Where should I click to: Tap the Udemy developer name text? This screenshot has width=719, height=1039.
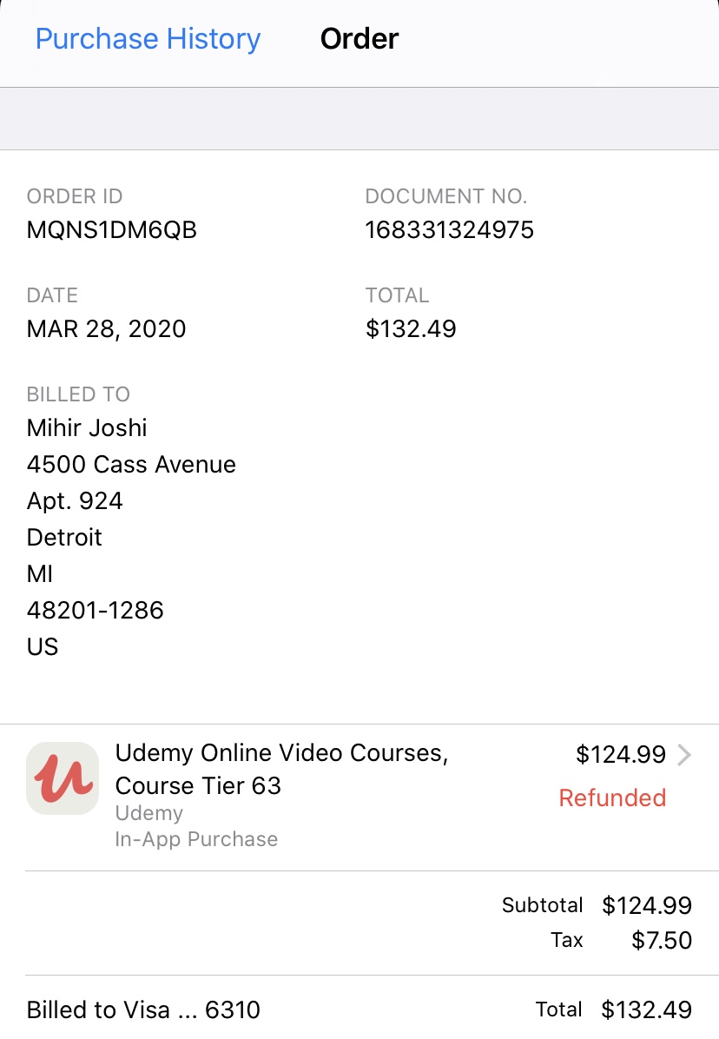point(148,813)
